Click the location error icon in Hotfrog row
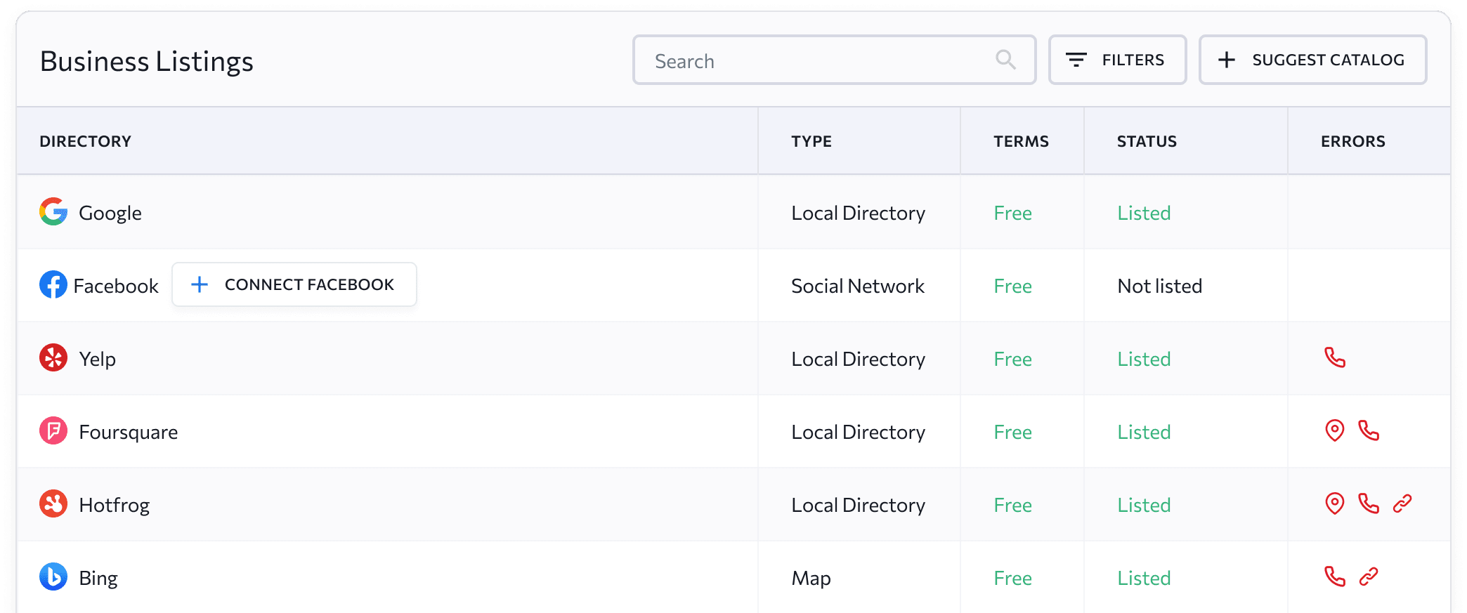The height and width of the screenshot is (613, 1467). 1335,503
